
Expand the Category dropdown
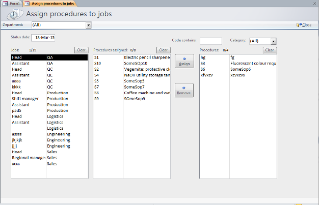pos(274,41)
